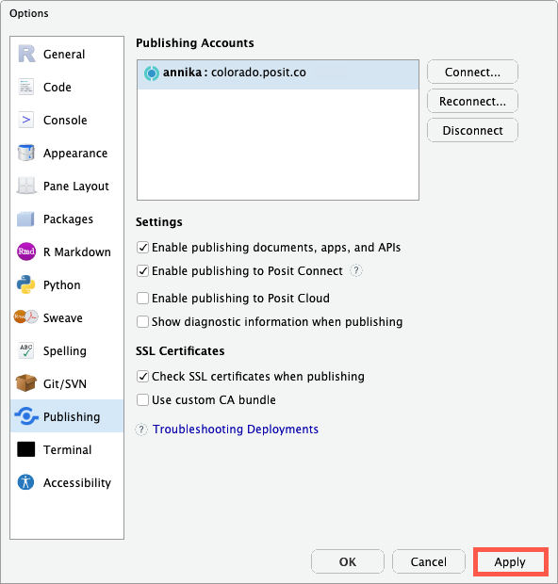Screen dimensions: 558x584
Task: Click the Connect... button
Action: click(x=472, y=72)
